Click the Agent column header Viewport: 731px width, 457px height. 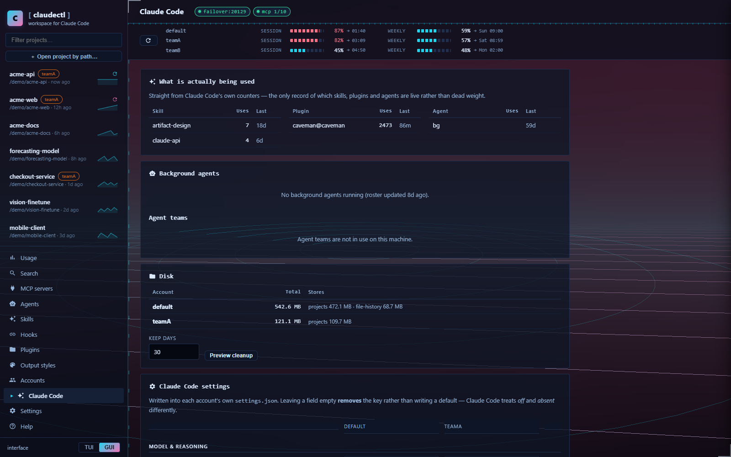point(440,111)
